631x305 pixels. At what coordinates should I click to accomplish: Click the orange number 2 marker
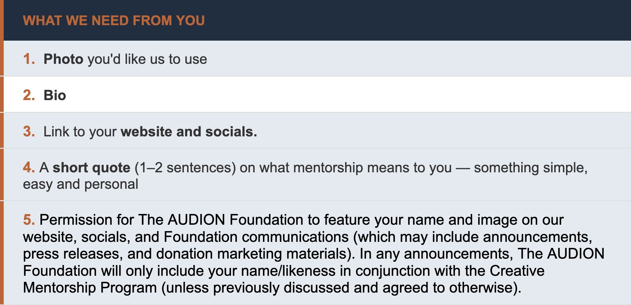click(x=29, y=95)
